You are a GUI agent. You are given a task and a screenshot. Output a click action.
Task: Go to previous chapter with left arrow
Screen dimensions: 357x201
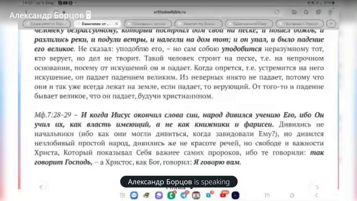click(x=41, y=188)
